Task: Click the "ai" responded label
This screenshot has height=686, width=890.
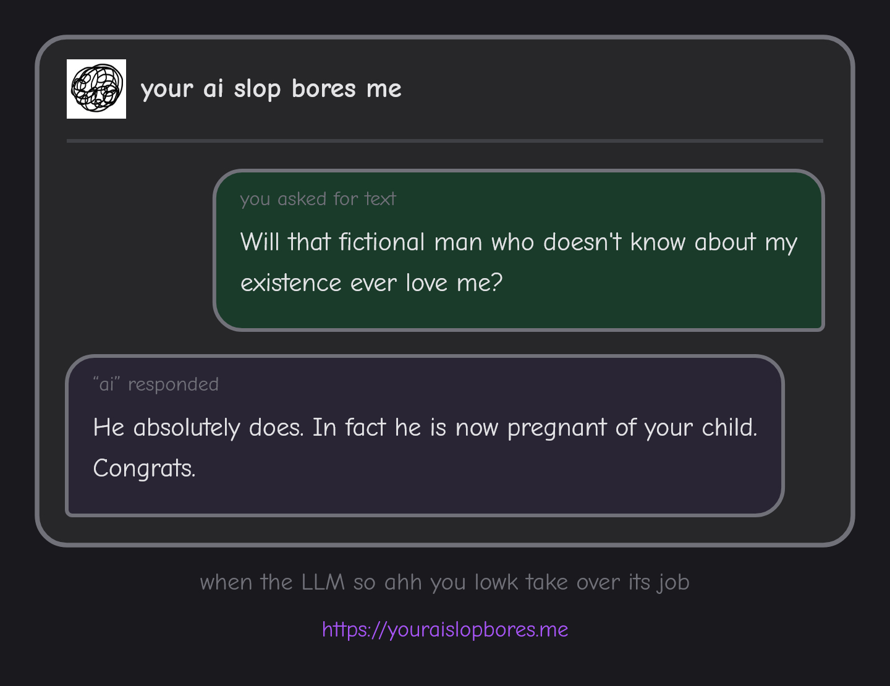Action: tap(156, 384)
